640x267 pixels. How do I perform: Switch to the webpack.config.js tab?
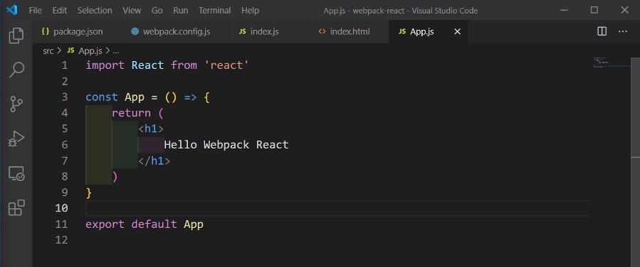point(176,31)
